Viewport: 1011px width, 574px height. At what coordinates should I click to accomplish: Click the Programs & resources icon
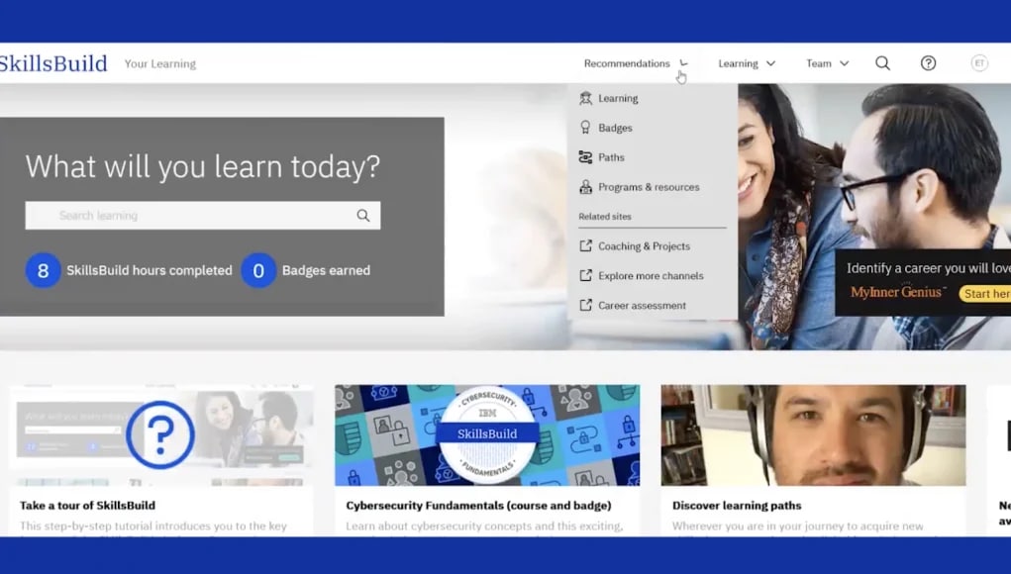click(x=585, y=187)
